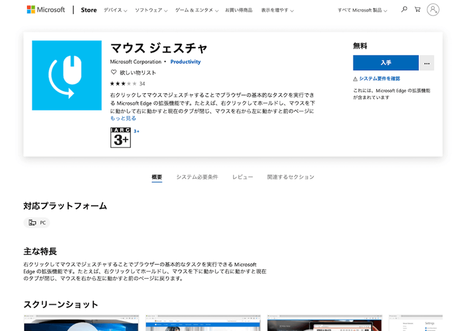Click the 34 reviews count

142,84
